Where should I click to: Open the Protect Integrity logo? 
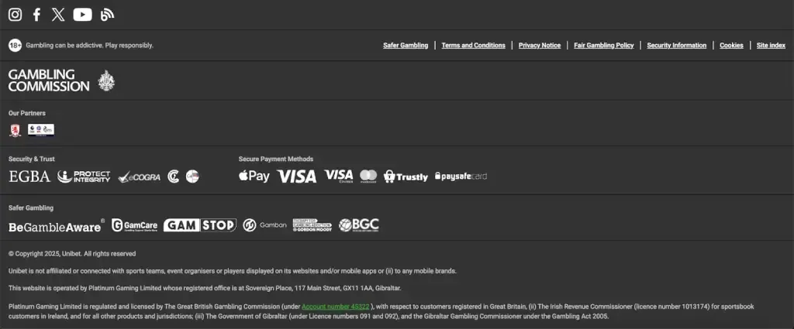pyautogui.click(x=84, y=176)
